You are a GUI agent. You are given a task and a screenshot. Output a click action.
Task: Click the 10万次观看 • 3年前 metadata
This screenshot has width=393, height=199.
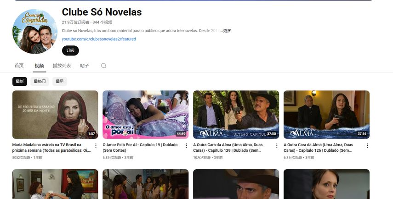(x=208, y=158)
